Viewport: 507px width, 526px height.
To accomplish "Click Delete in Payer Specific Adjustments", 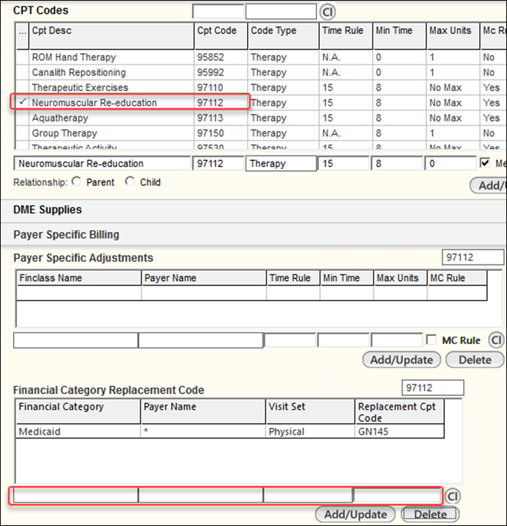I will (x=474, y=360).
